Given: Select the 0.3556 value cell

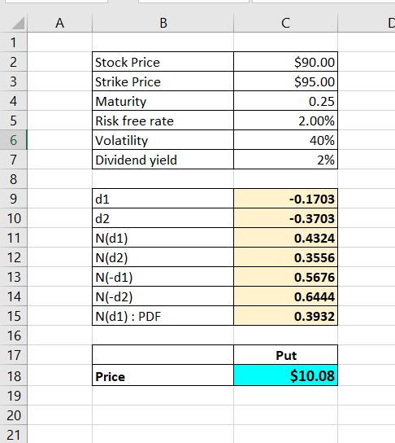Looking at the screenshot, I should 285,257.
